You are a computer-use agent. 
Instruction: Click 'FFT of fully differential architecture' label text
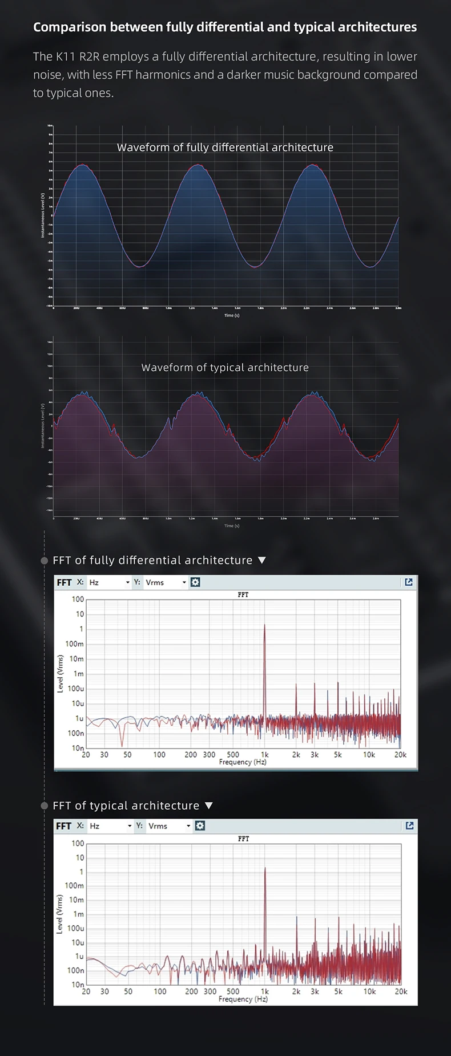[x=152, y=561]
